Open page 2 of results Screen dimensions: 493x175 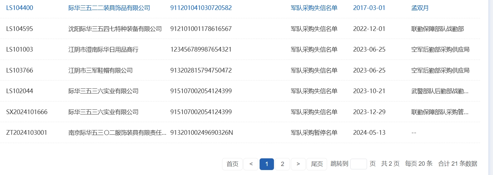click(283, 164)
